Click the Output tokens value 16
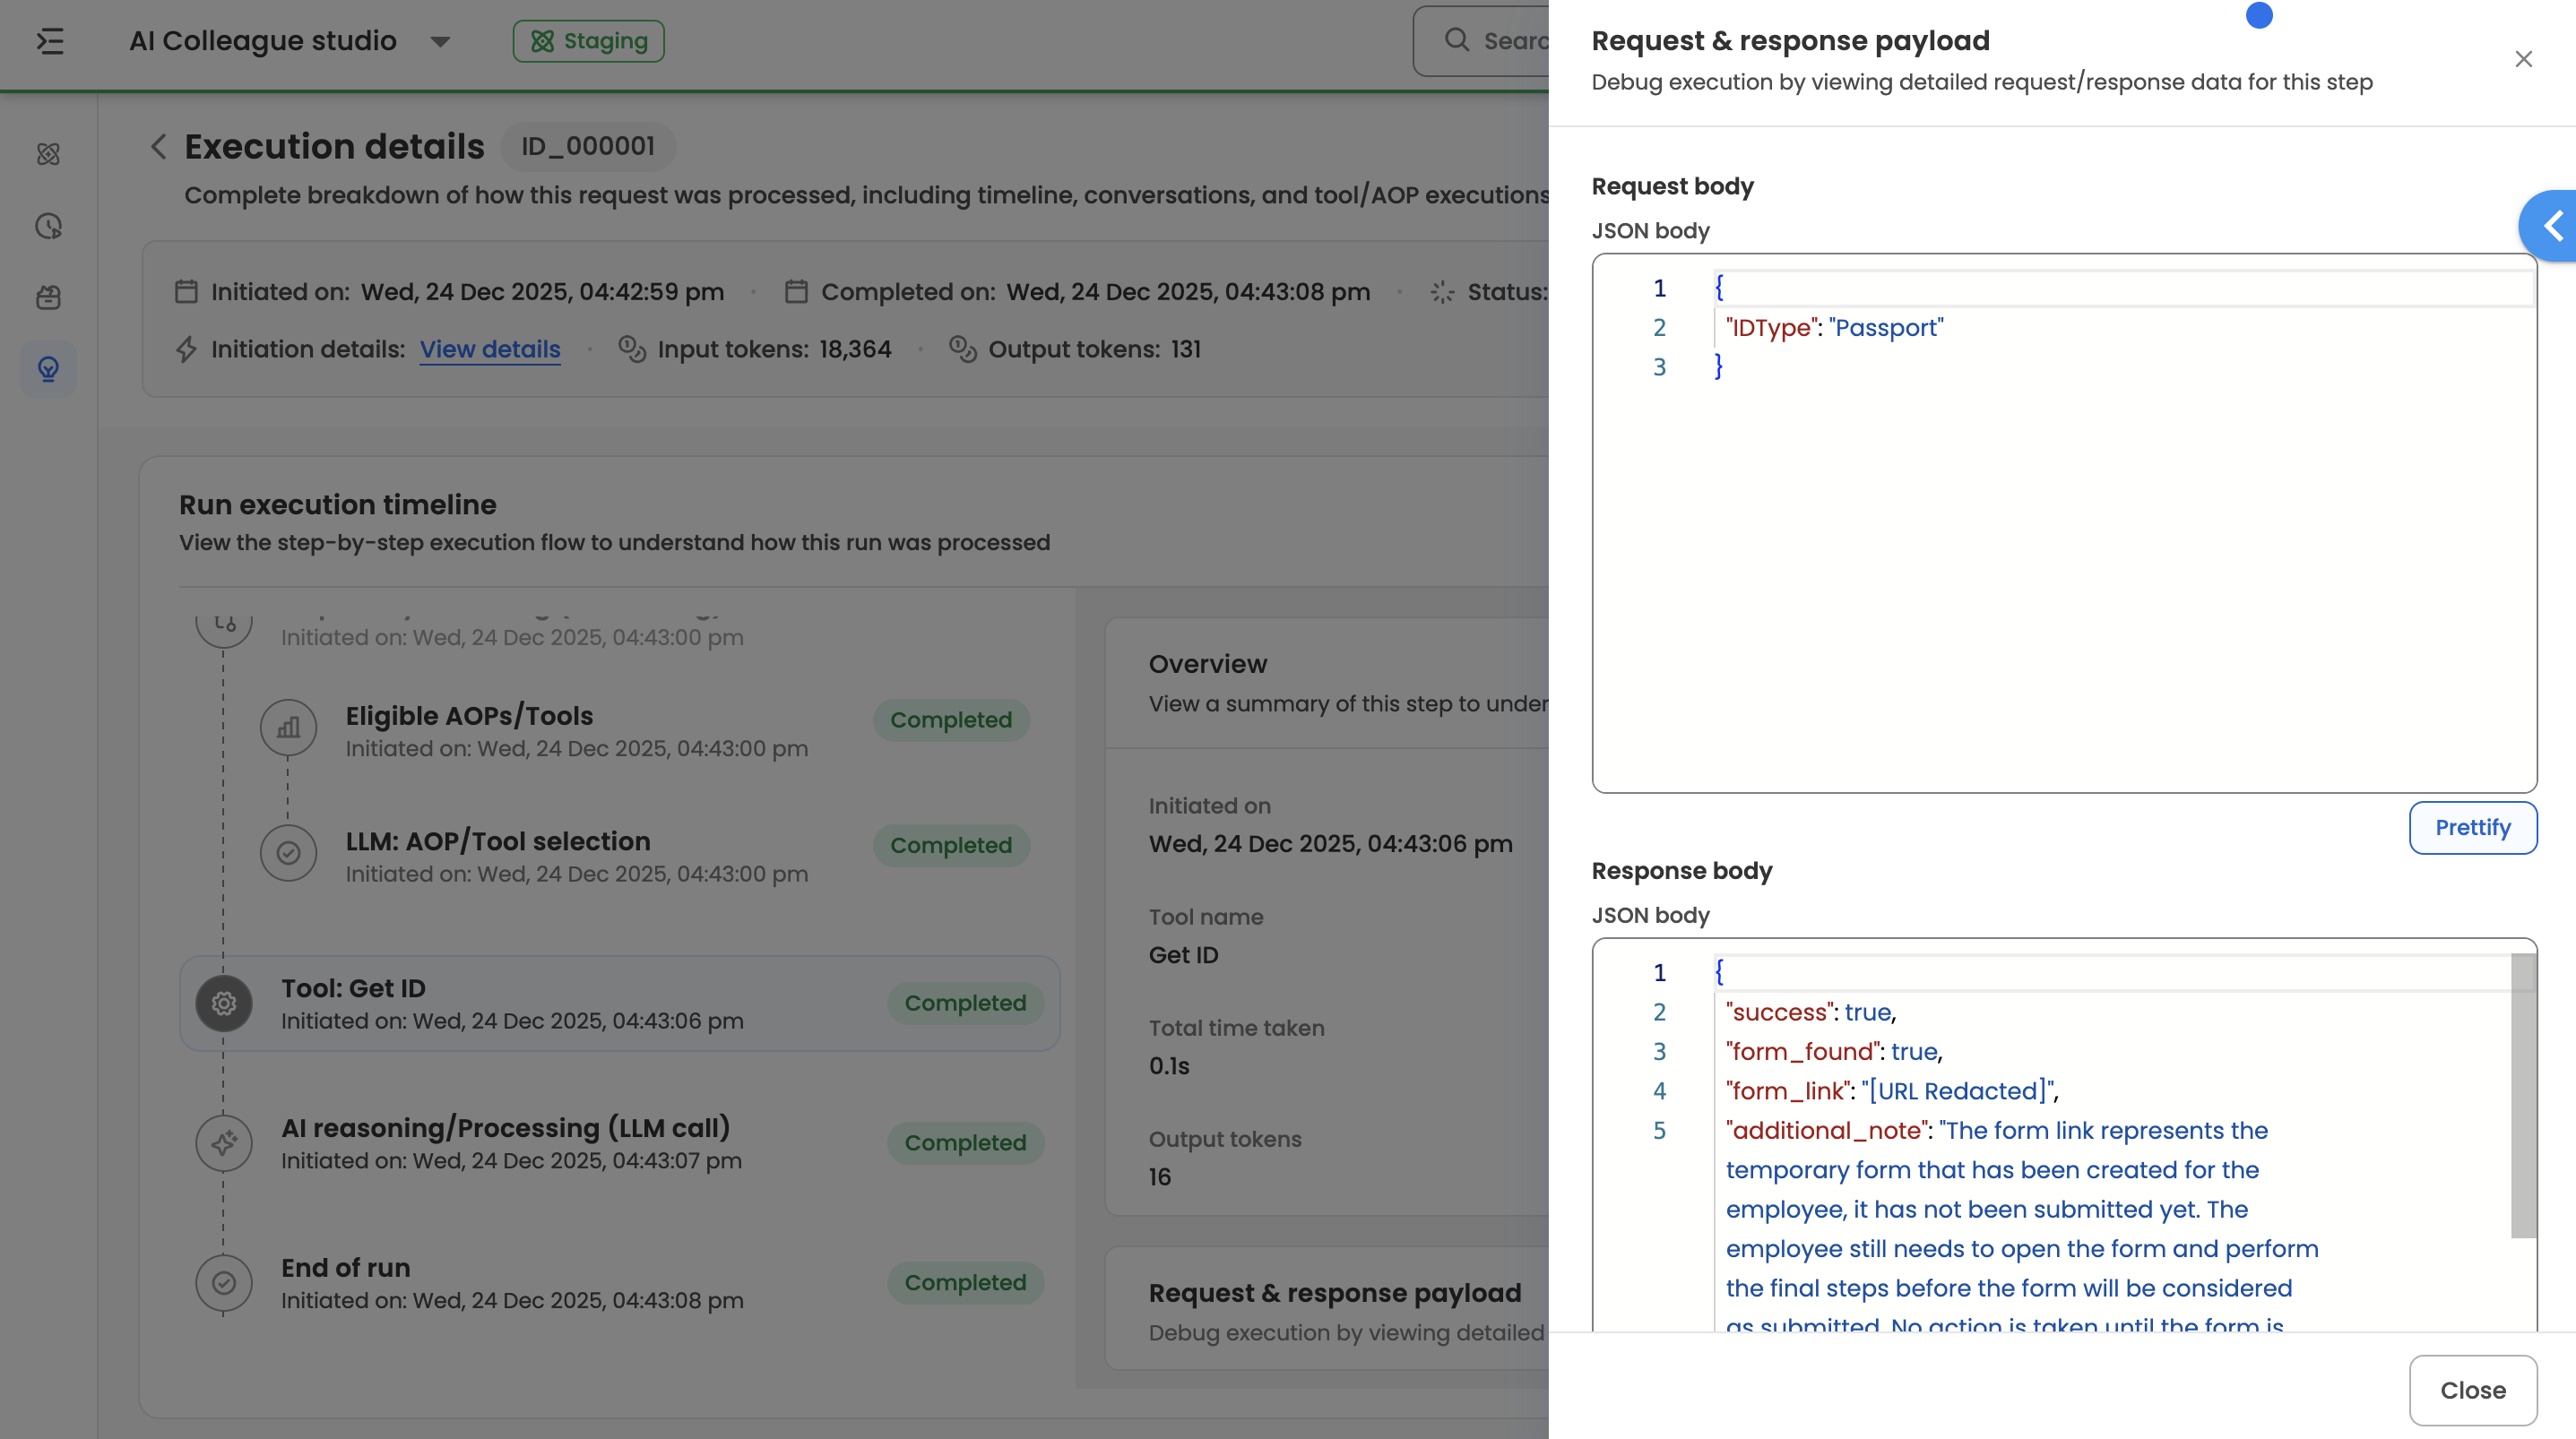This screenshot has height=1439, width=2576. 1160,1177
